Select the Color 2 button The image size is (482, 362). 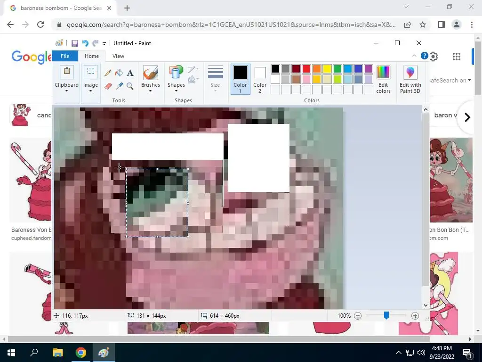260,79
